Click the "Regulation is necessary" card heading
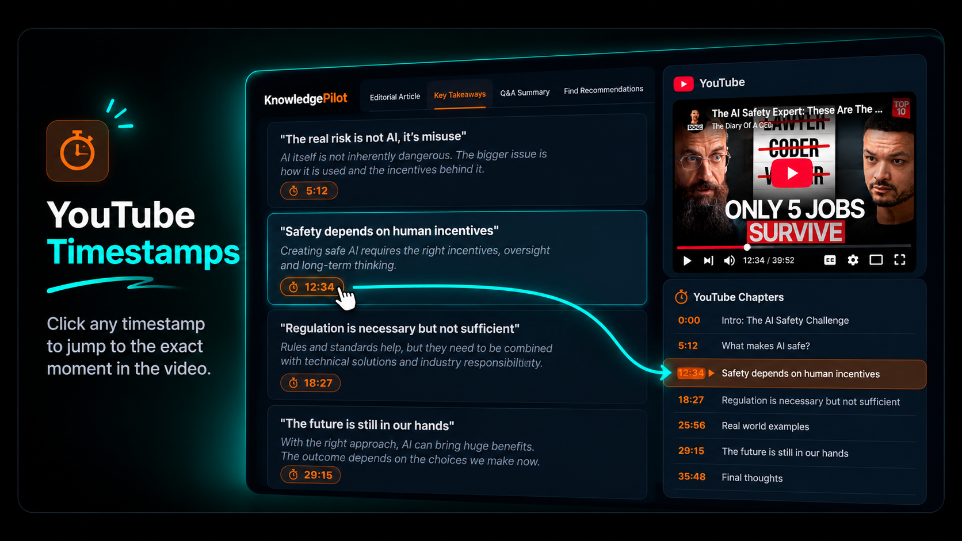This screenshot has width=962, height=541. click(x=400, y=328)
